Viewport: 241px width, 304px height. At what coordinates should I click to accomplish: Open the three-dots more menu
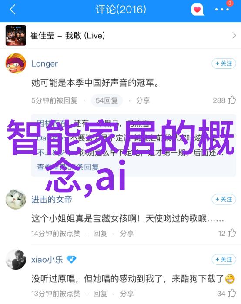tap(222, 9)
